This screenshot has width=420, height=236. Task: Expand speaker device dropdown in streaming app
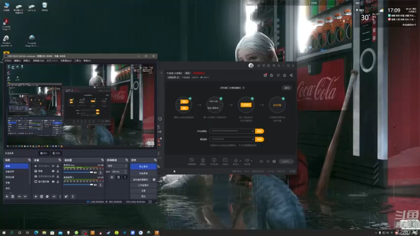(x=251, y=161)
